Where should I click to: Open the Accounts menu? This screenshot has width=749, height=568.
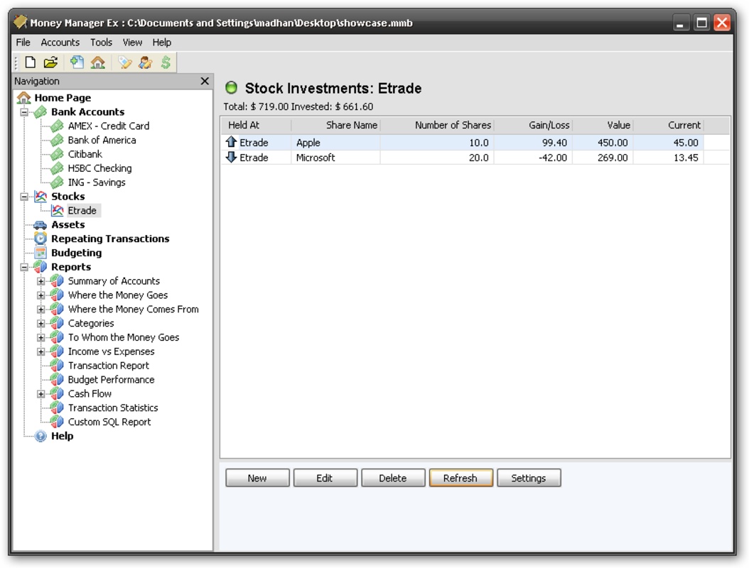[x=60, y=43]
